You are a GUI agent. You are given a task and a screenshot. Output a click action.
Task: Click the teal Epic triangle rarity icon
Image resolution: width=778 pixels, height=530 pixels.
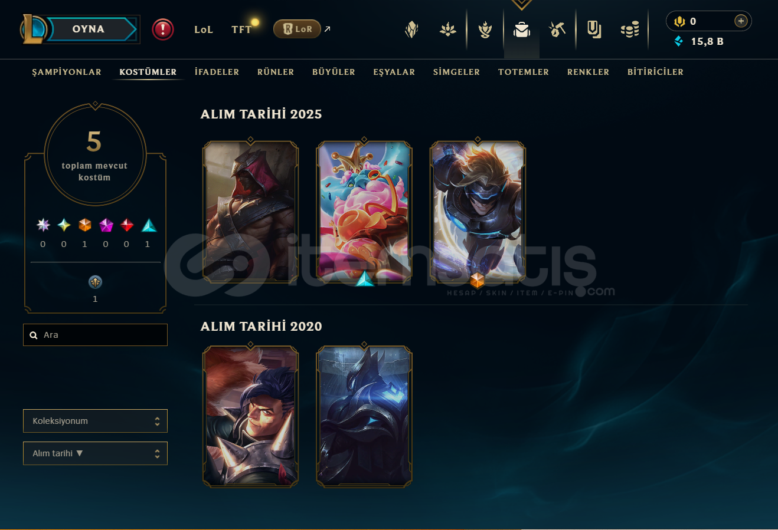click(149, 225)
